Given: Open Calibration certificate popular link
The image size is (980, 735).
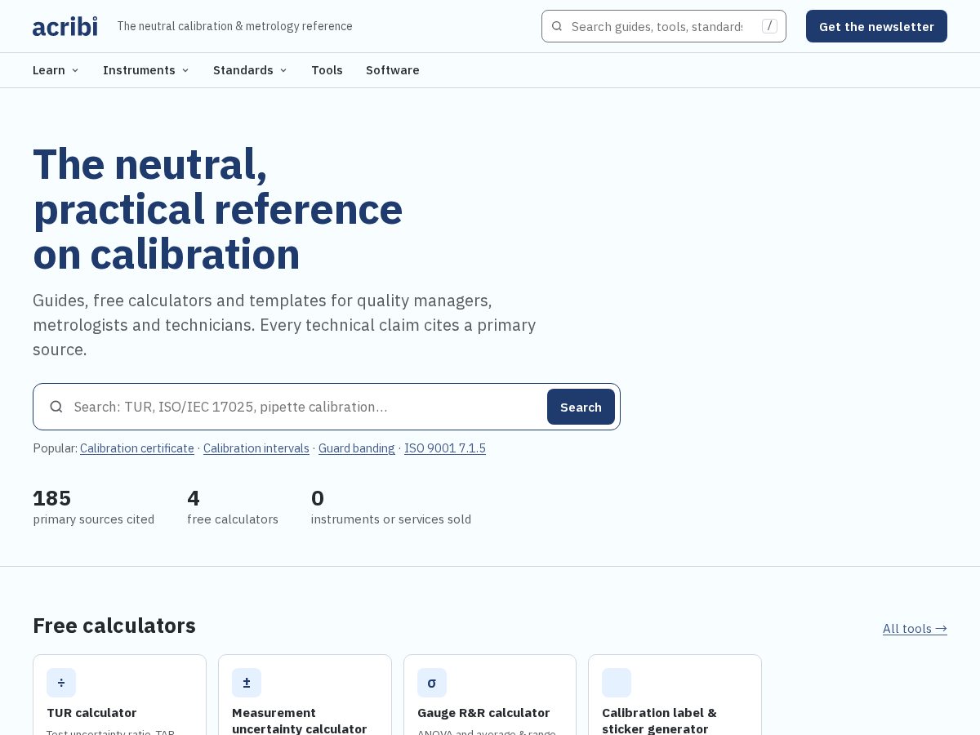Looking at the screenshot, I should tap(137, 448).
